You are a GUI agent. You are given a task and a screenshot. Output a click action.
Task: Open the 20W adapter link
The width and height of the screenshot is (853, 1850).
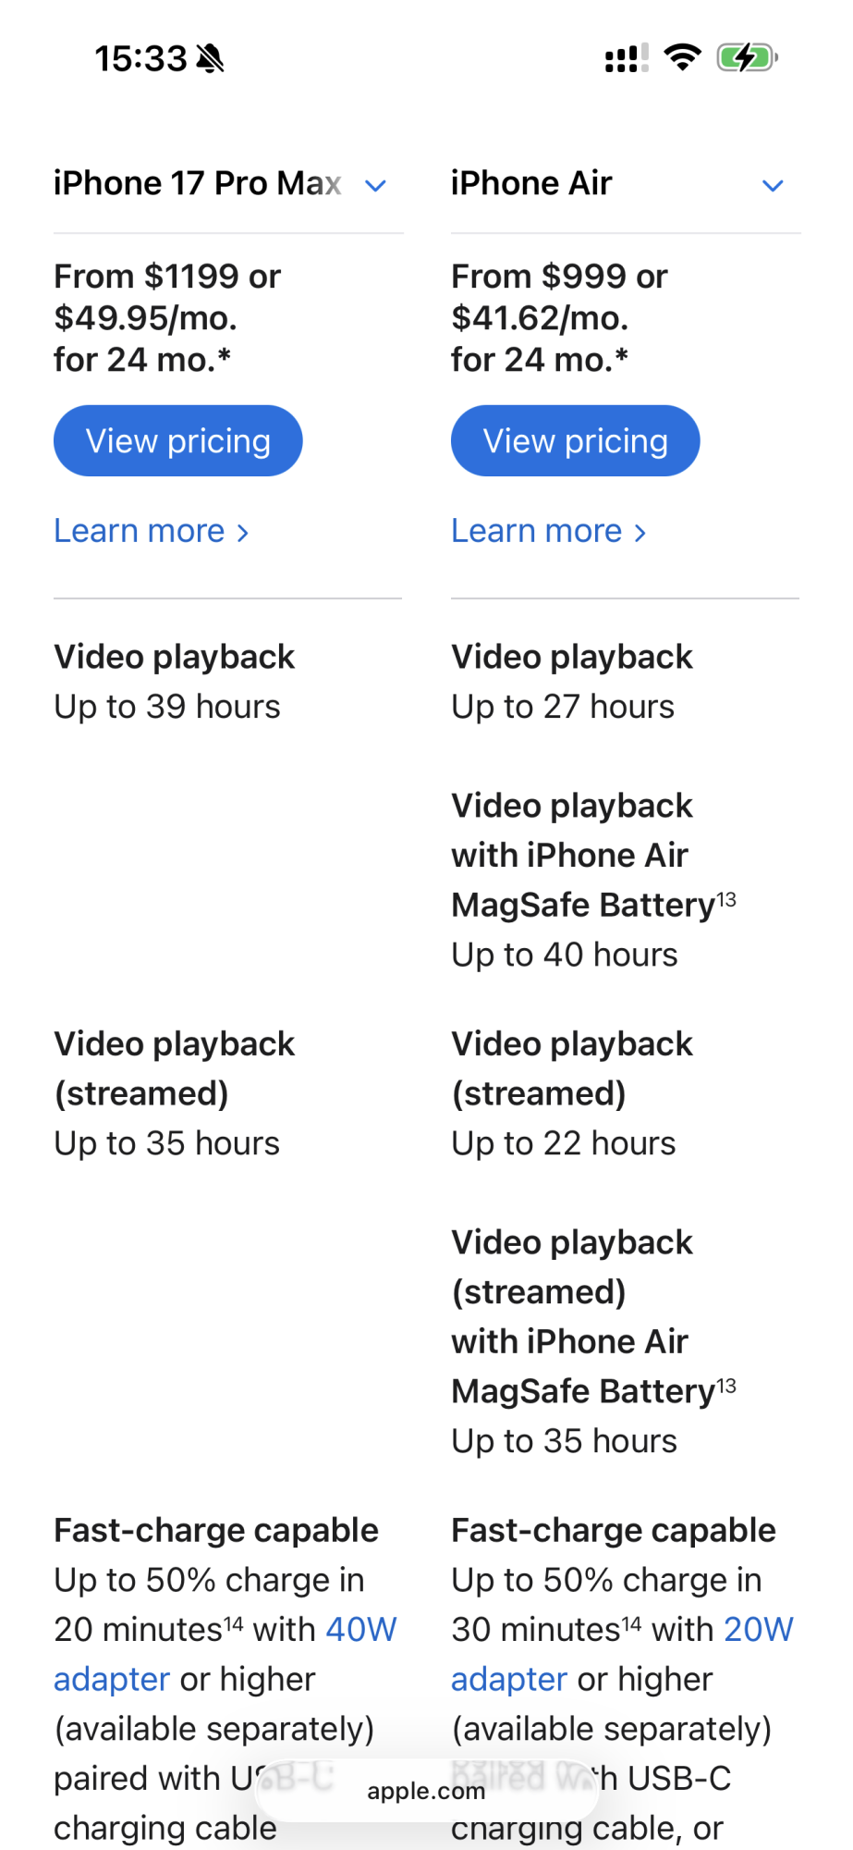click(759, 1630)
